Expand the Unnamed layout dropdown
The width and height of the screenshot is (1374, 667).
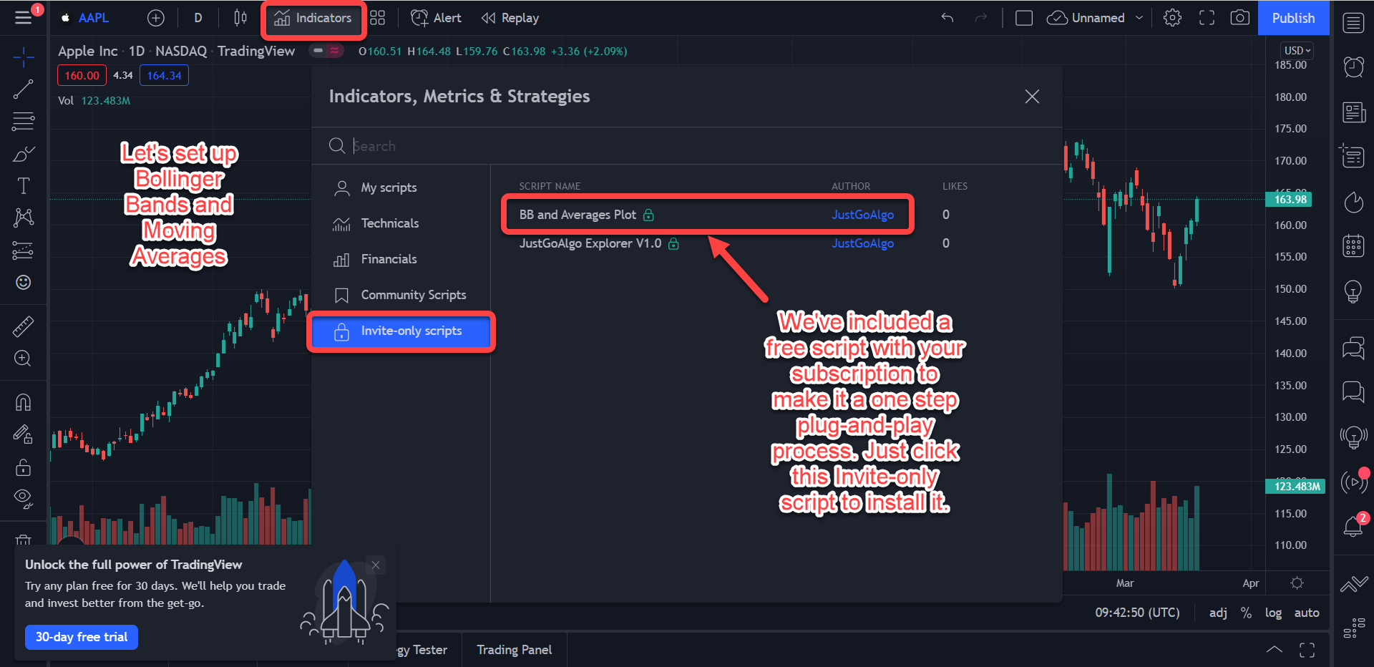1139,19
